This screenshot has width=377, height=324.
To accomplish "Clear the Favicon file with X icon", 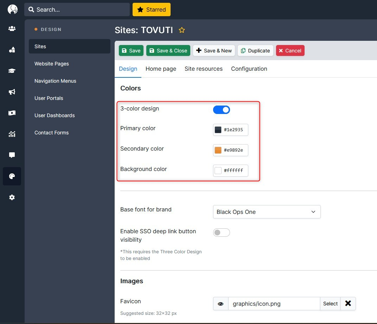I will tap(348, 303).
